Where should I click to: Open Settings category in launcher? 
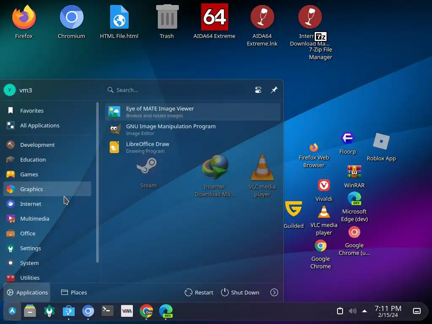coord(47,248)
